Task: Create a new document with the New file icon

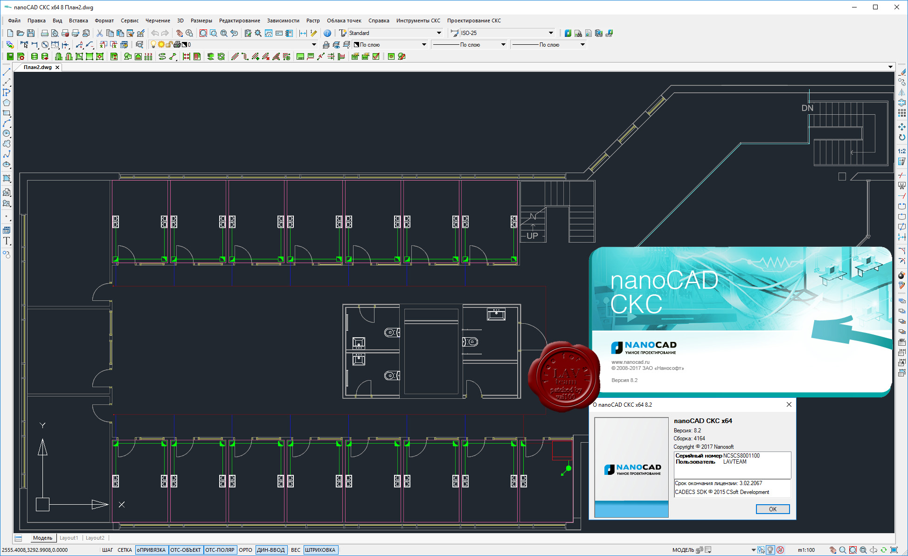Action: [10, 33]
